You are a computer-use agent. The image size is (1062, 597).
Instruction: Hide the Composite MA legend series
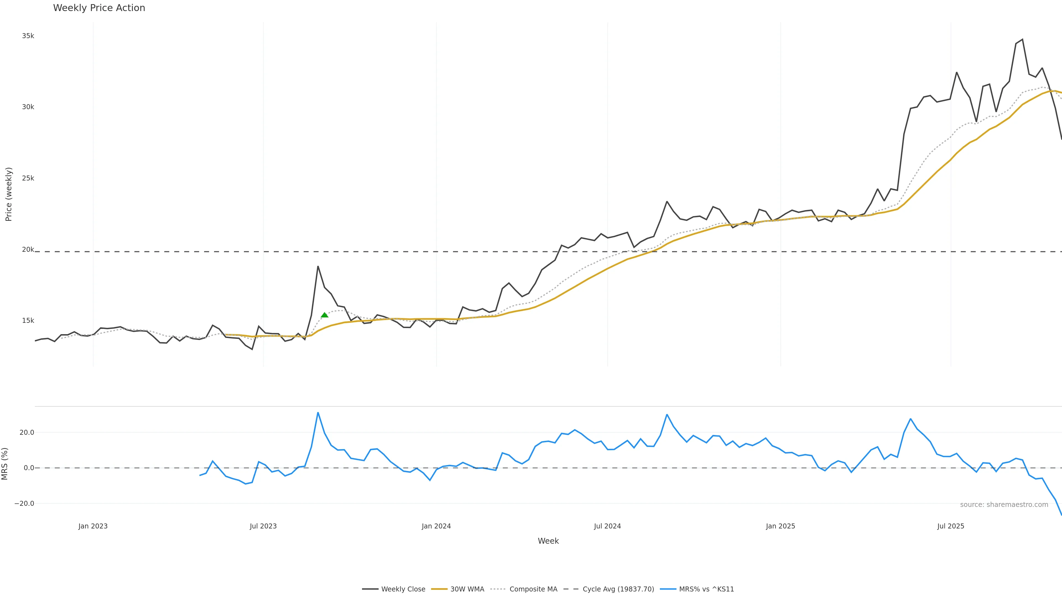pyautogui.click(x=533, y=589)
